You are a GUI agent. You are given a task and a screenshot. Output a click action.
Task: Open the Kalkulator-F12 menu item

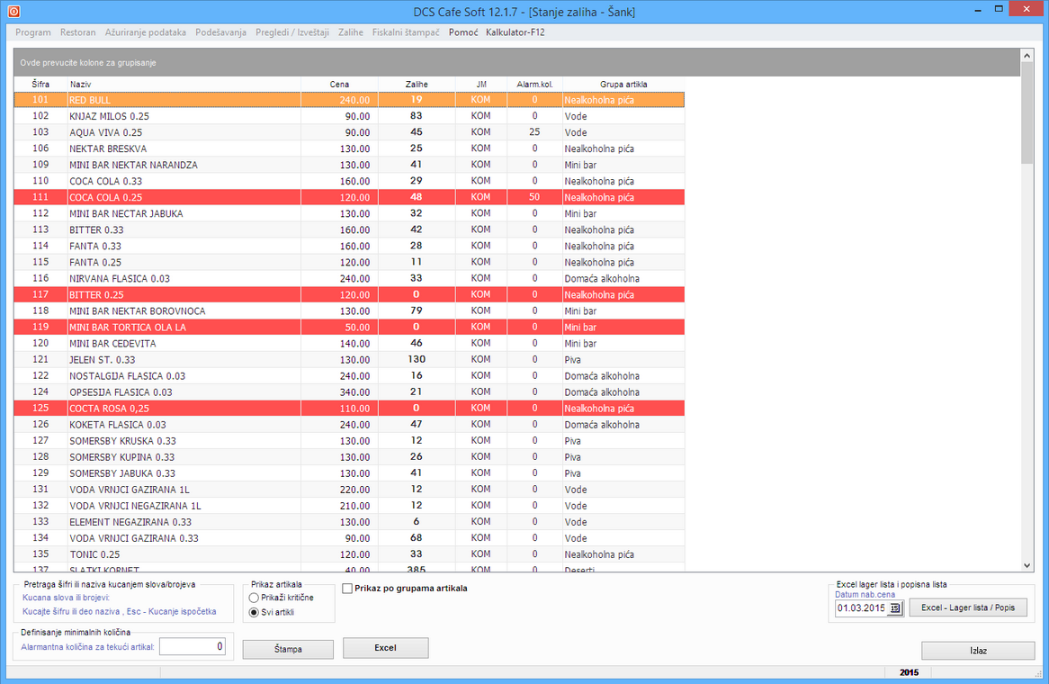click(x=515, y=32)
